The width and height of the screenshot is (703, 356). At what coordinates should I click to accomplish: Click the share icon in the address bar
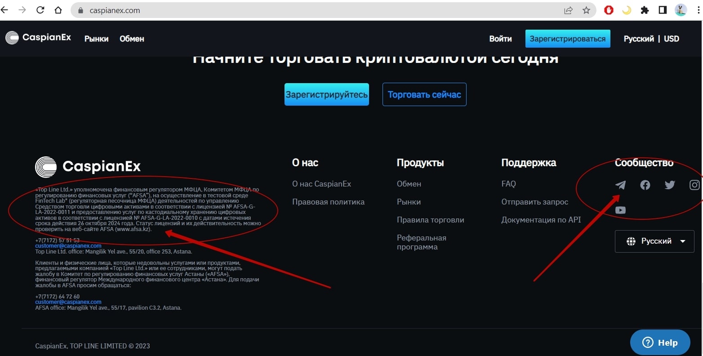(568, 10)
